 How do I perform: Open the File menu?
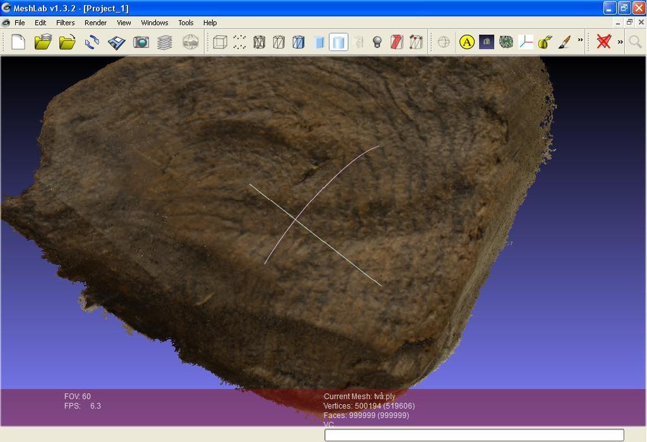click(x=20, y=23)
